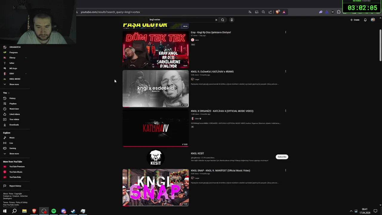Click the address bar URL field

coord(161,12)
